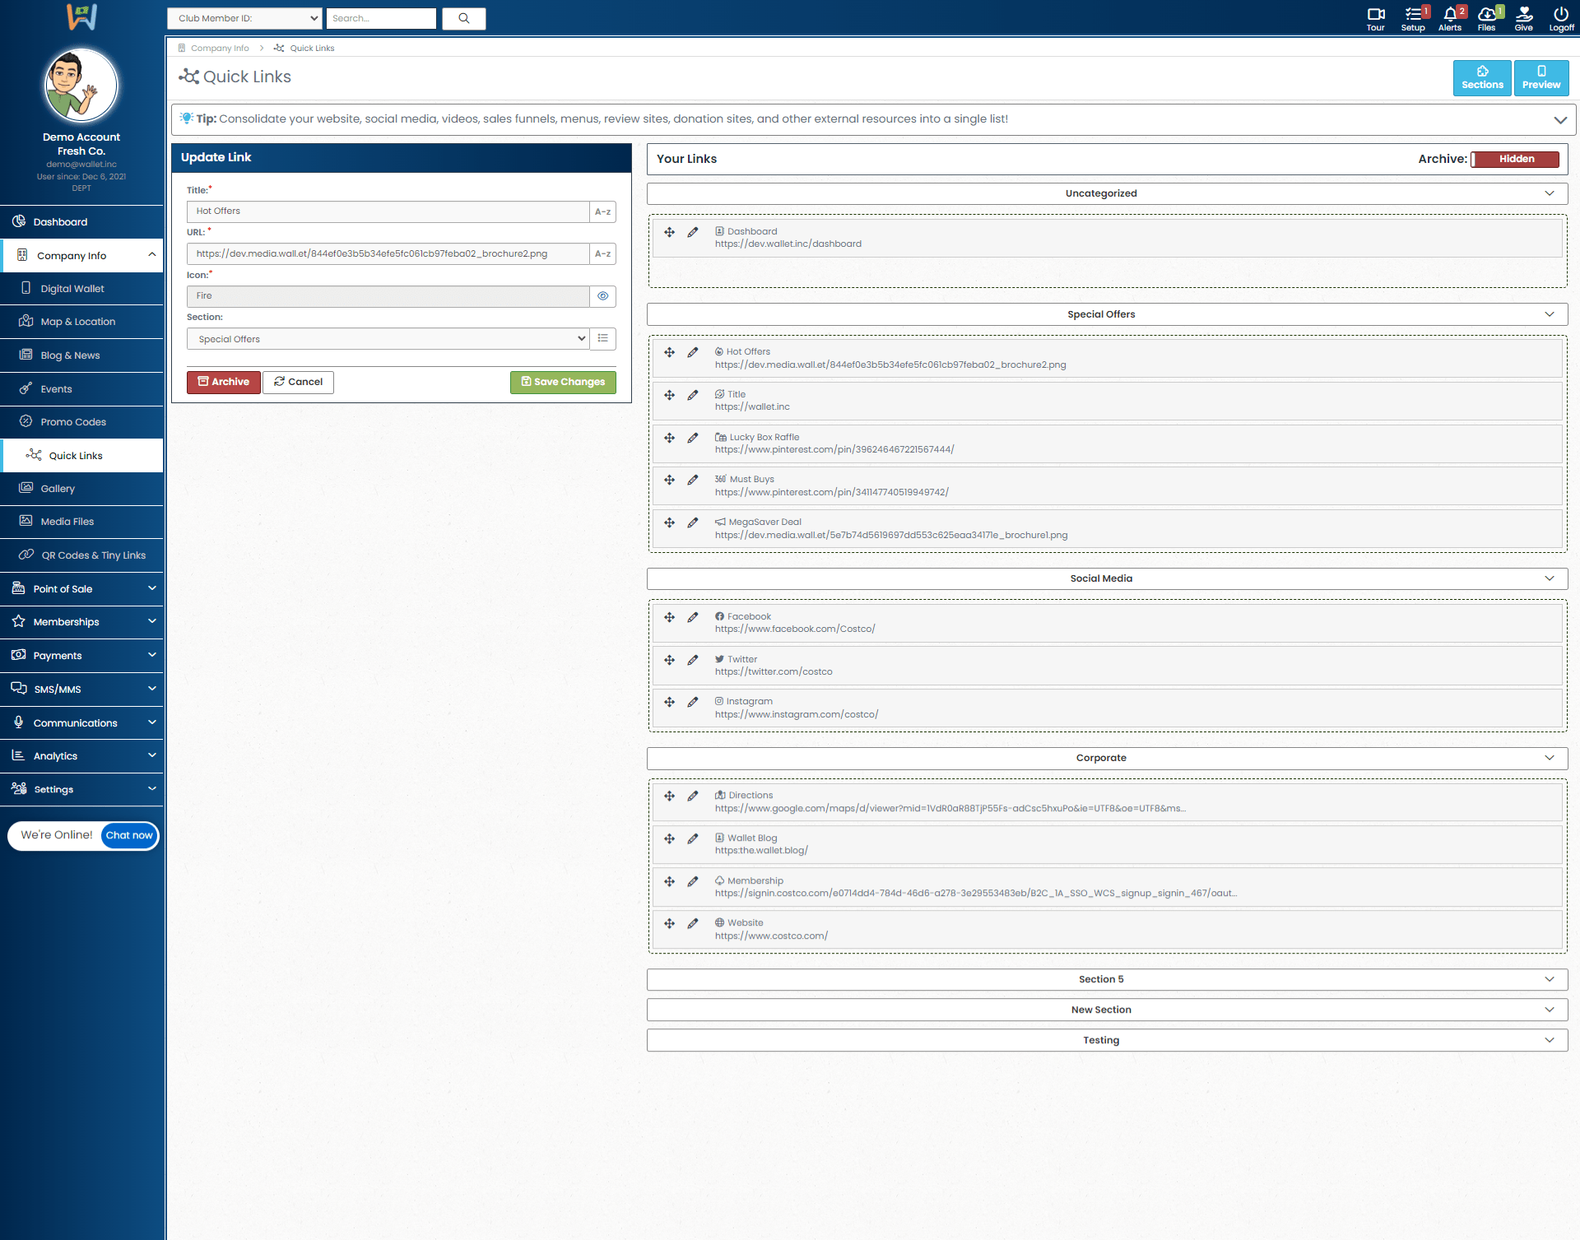Open the Files cloud icon in header

[1486, 17]
